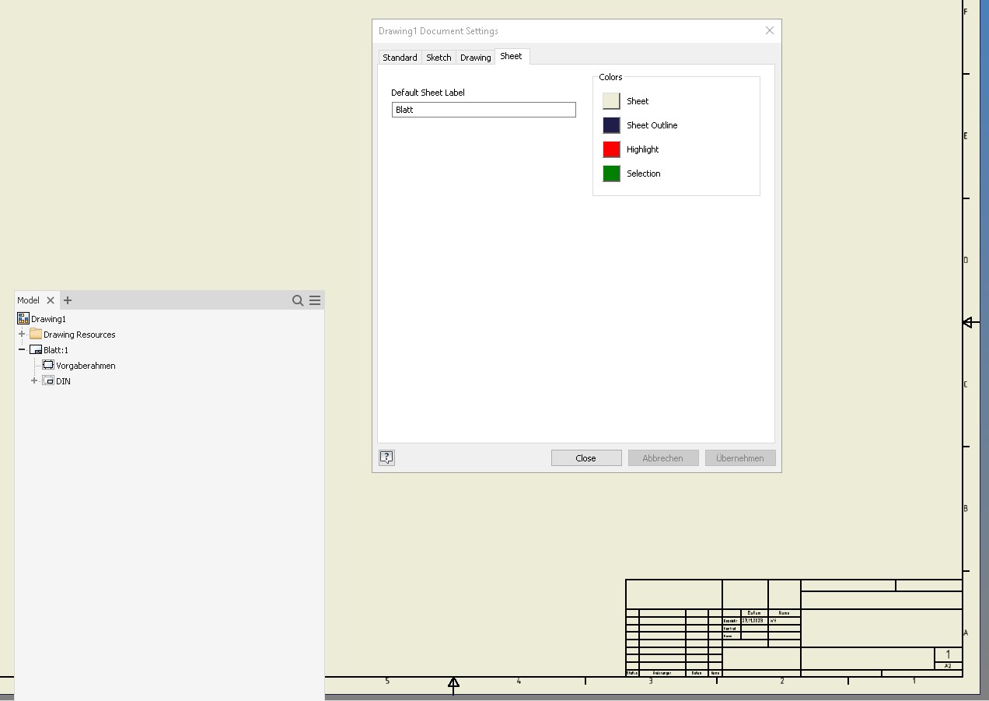Viewport: 989px width, 701px height.
Task: Open the Drawing tab in Document Settings
Action: 475,57
